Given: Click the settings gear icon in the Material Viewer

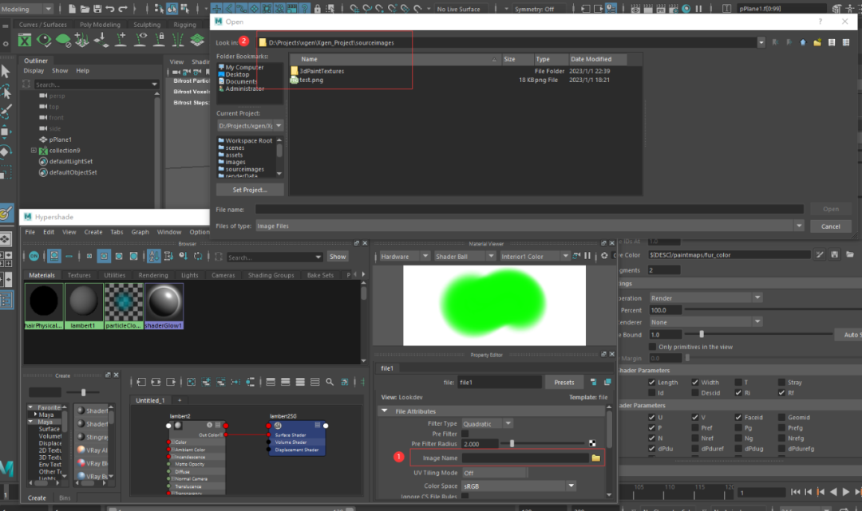Looking at the screenshot, I should [x=604, y=256].
